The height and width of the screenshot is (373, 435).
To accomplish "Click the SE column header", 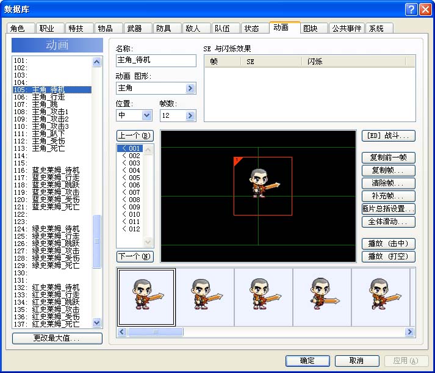I will click(x=271, y=62).
